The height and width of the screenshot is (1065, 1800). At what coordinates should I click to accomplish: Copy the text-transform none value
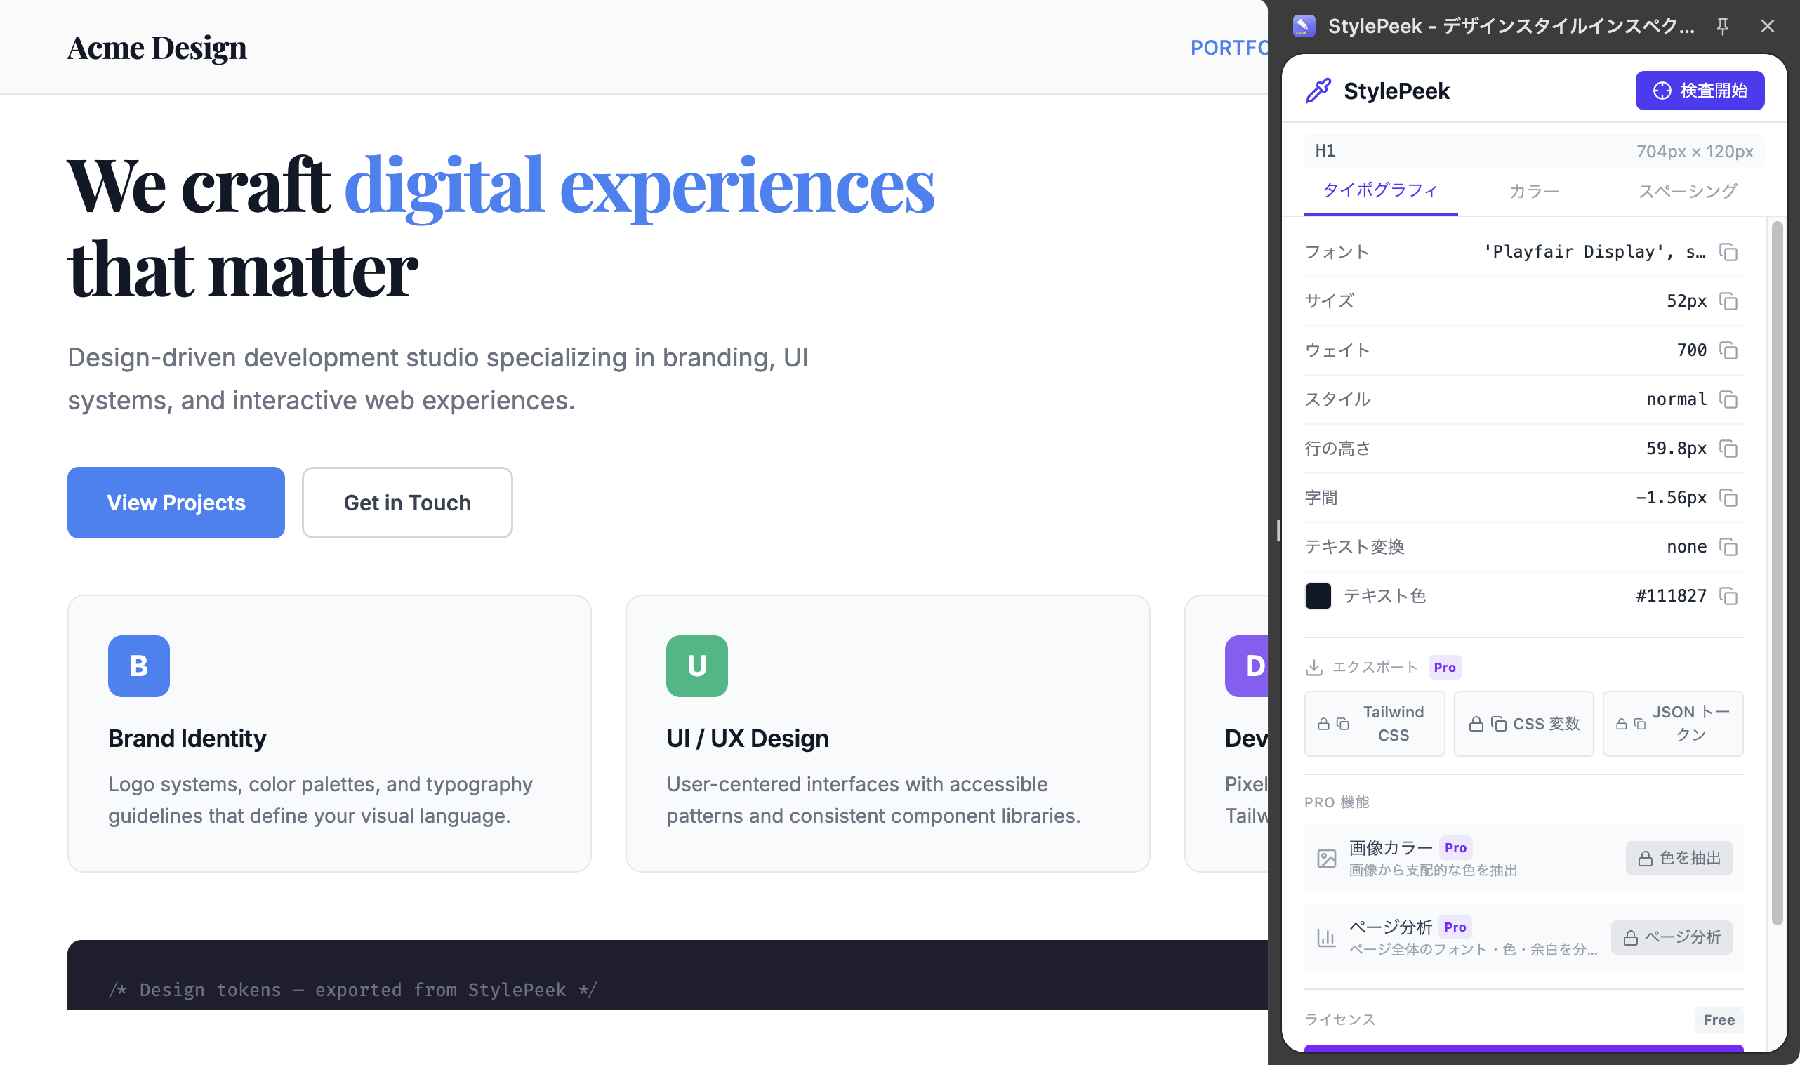(1728, 547)
